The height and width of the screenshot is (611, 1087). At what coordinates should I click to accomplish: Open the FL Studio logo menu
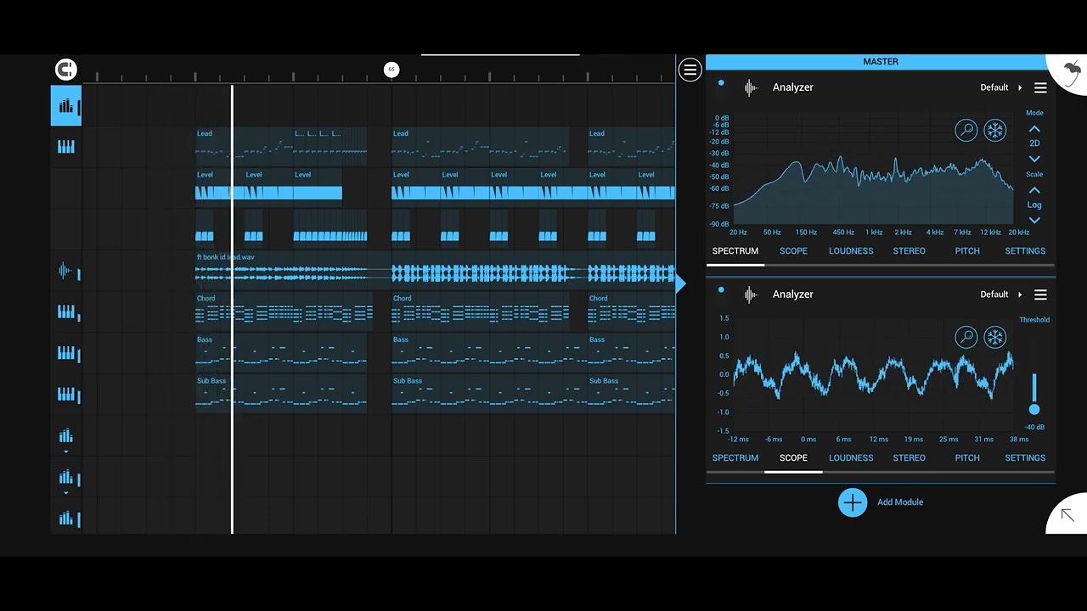[1072, 73]
